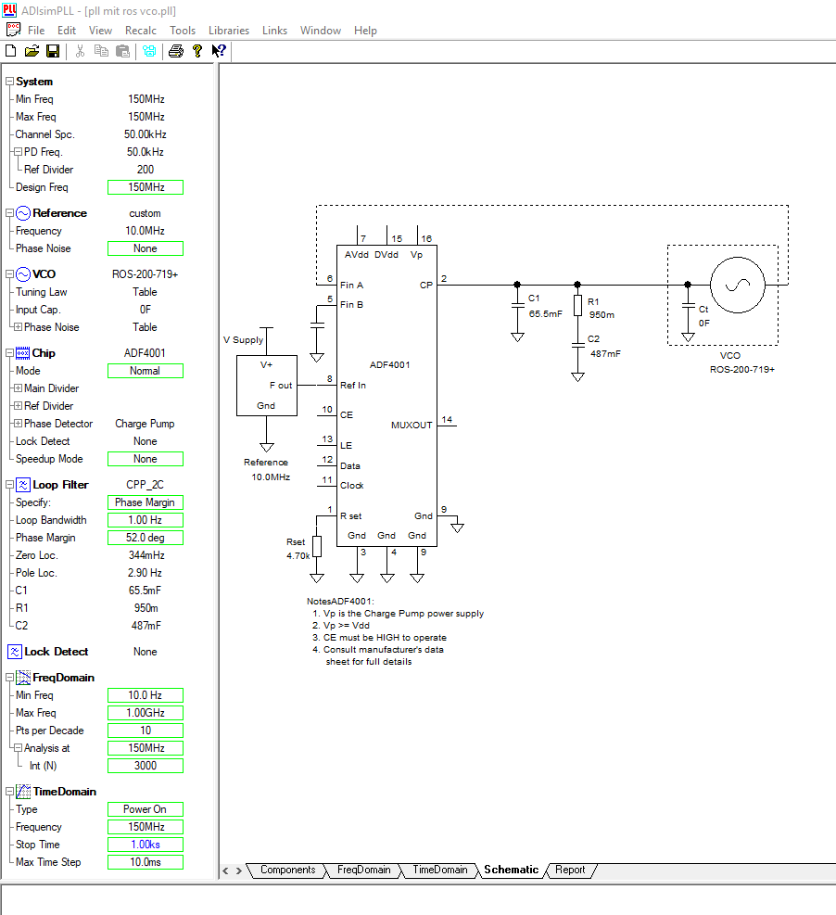This screenshot has height=915, width=836.
Task: Collapse the FreqDomain section
Action: pos(9,678)
